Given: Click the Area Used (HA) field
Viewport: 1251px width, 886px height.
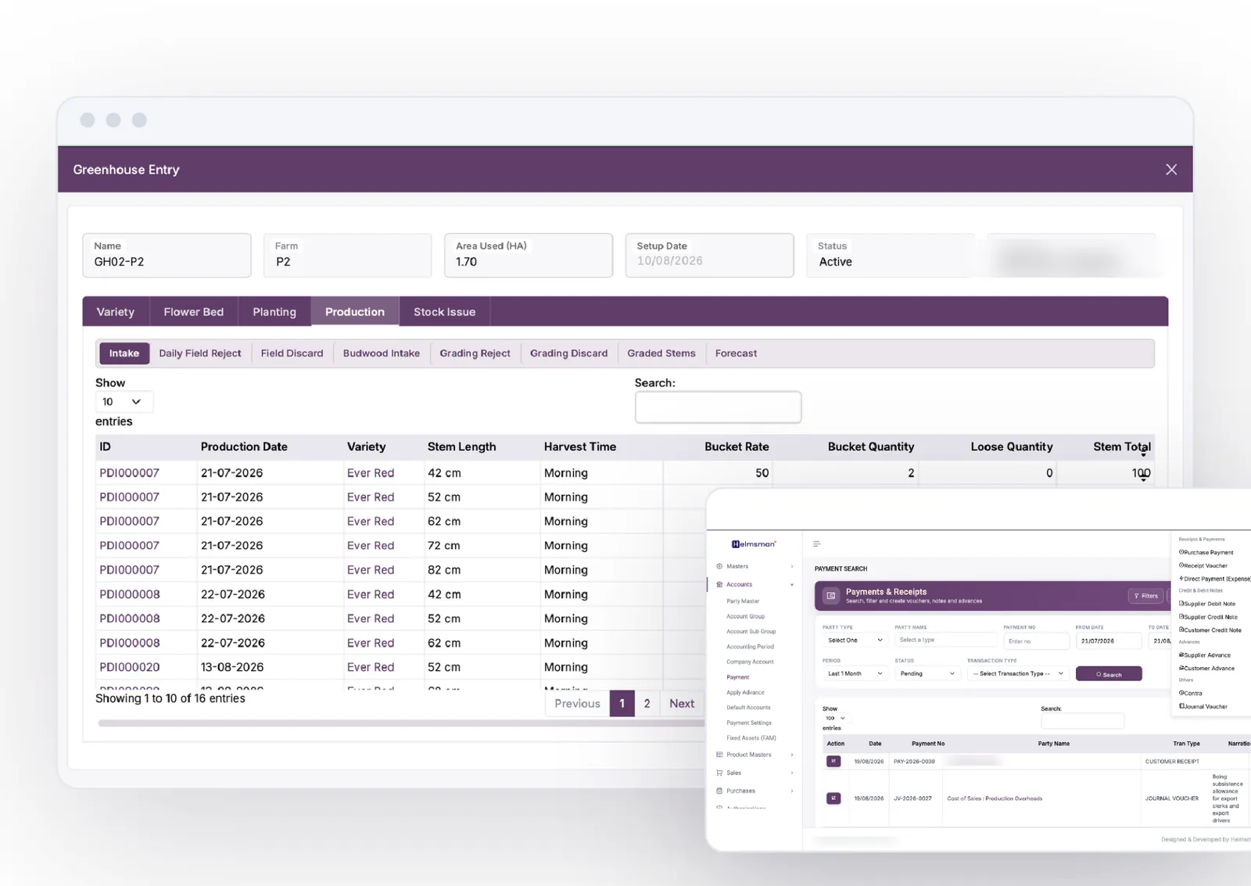Looking at the screenshot, I should [529, 255].
